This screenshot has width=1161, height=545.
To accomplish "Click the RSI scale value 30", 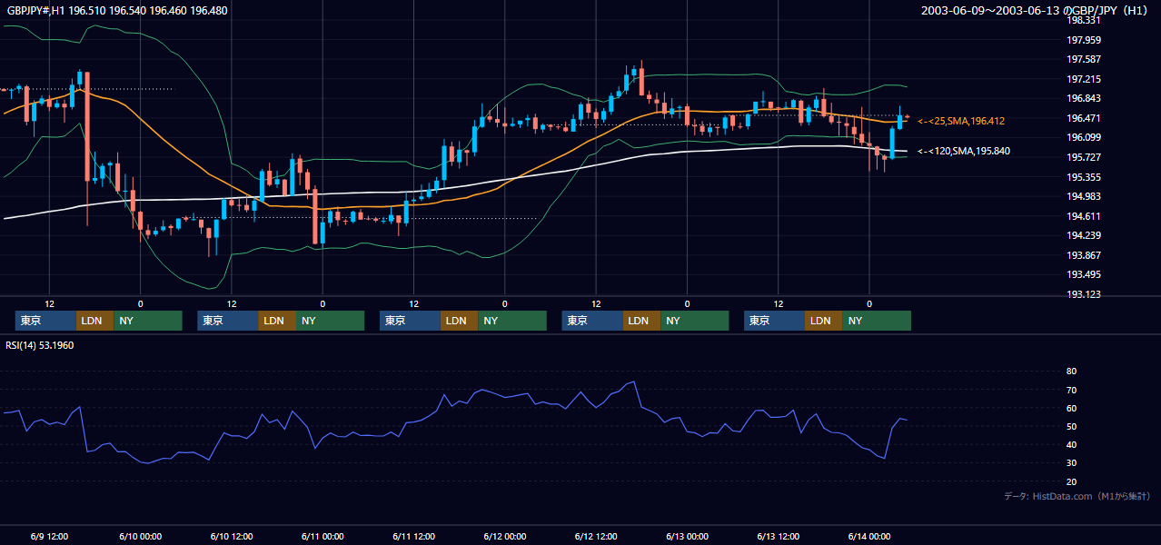I will 1071,463.
